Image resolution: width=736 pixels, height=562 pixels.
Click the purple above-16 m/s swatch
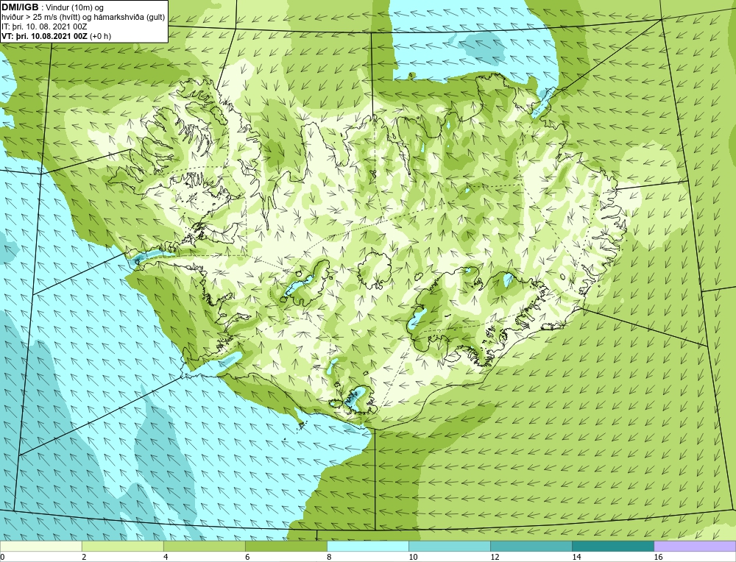[695, 546]
